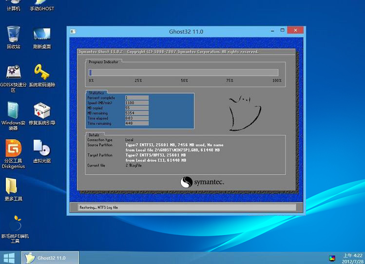Launch the Windows安装器 icon

click(13, 116)
